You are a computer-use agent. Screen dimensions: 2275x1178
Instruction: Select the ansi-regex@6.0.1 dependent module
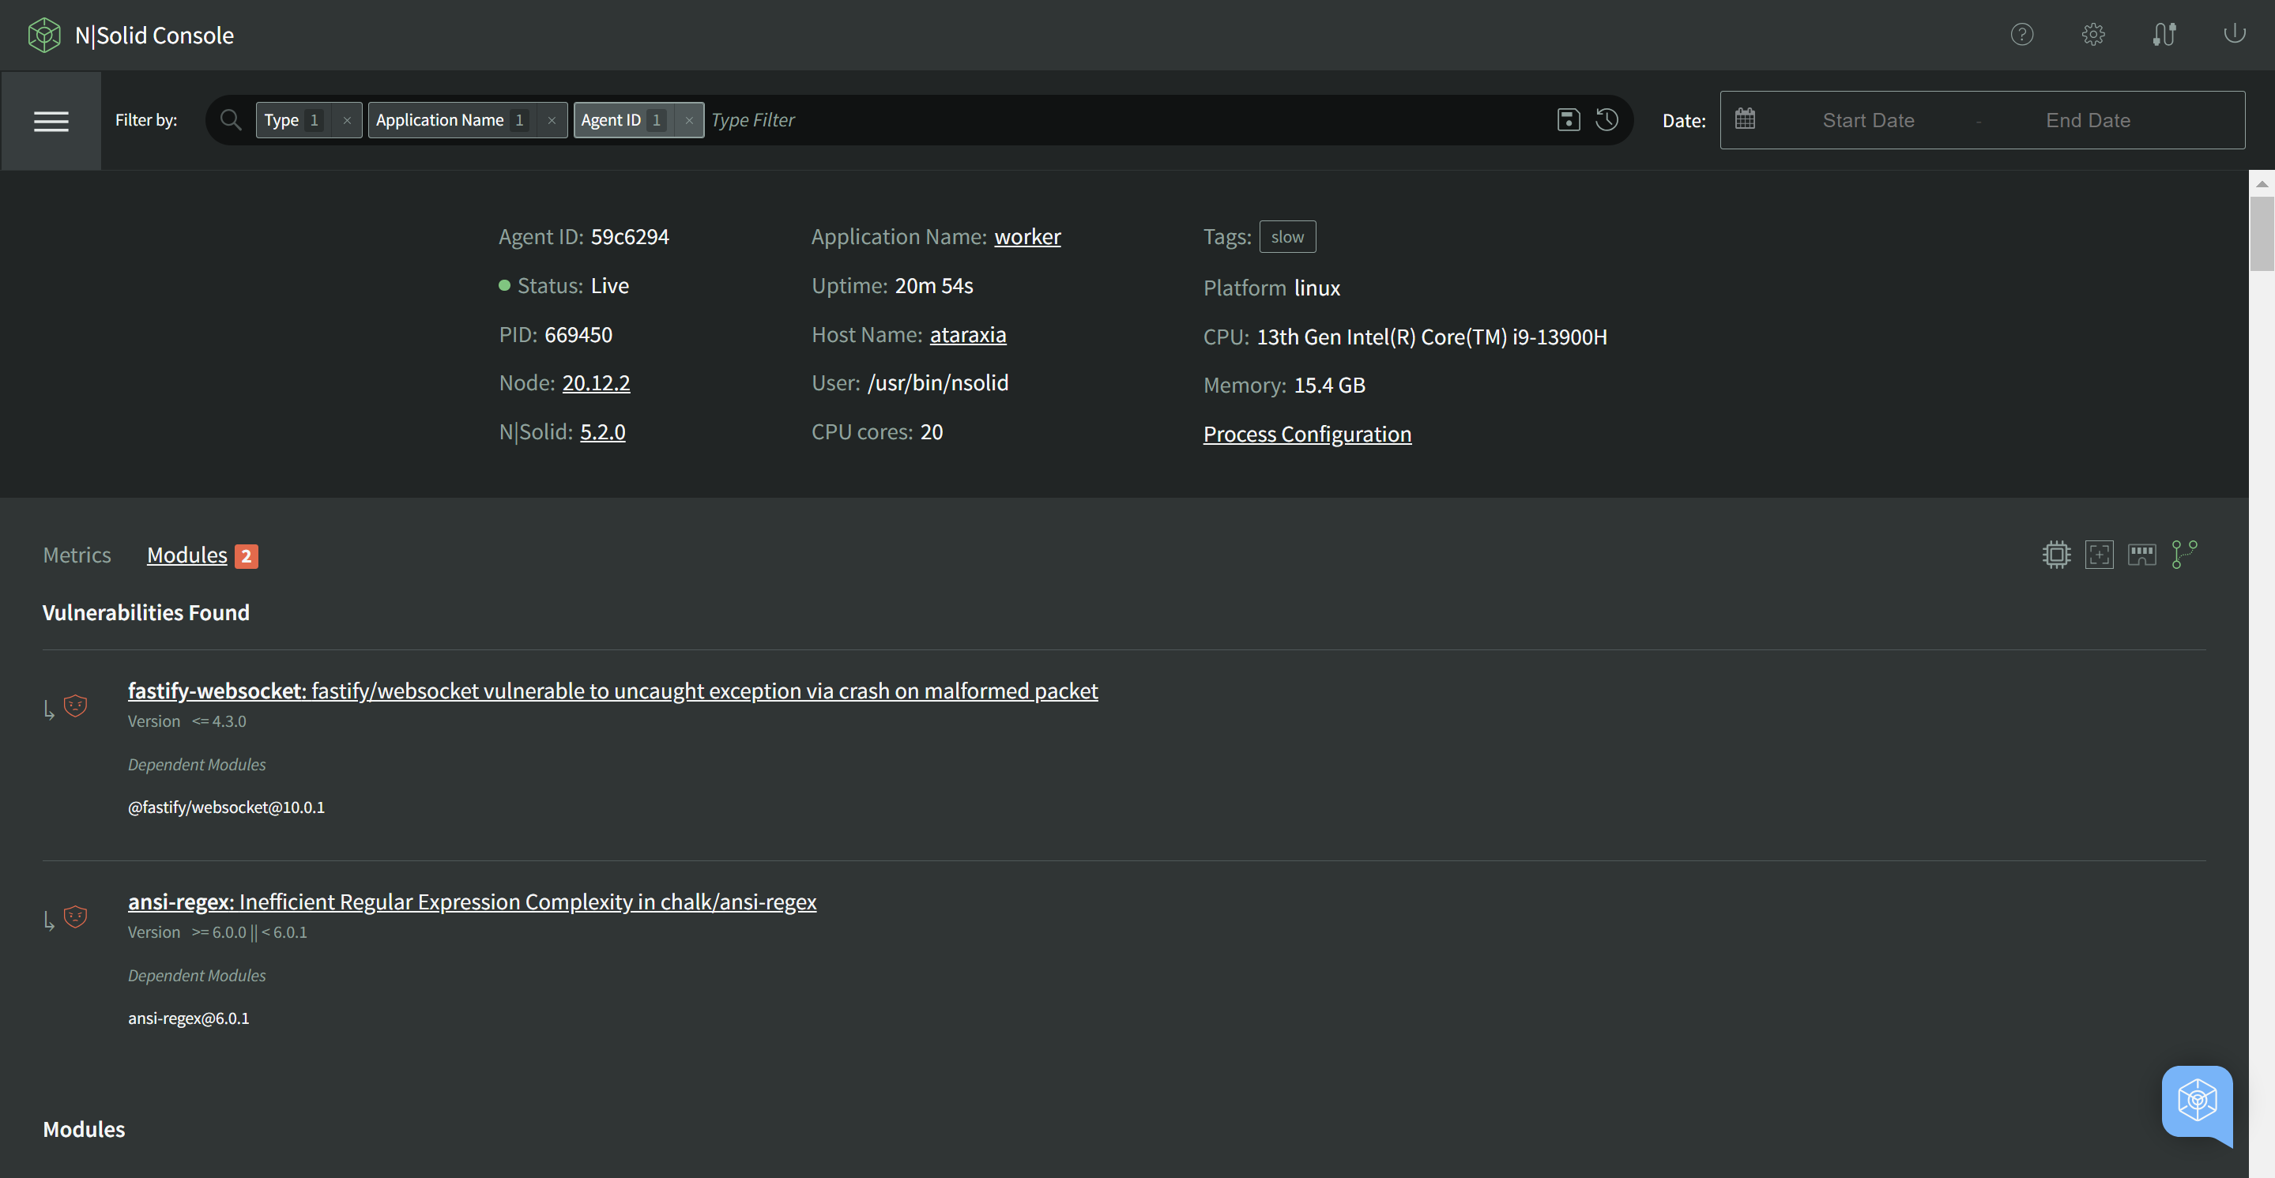(188, 1018)
